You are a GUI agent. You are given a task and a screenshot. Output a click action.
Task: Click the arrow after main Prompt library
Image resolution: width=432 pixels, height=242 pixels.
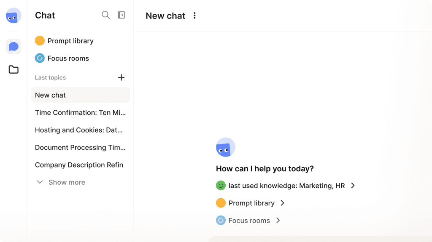(x=282, y=203)
